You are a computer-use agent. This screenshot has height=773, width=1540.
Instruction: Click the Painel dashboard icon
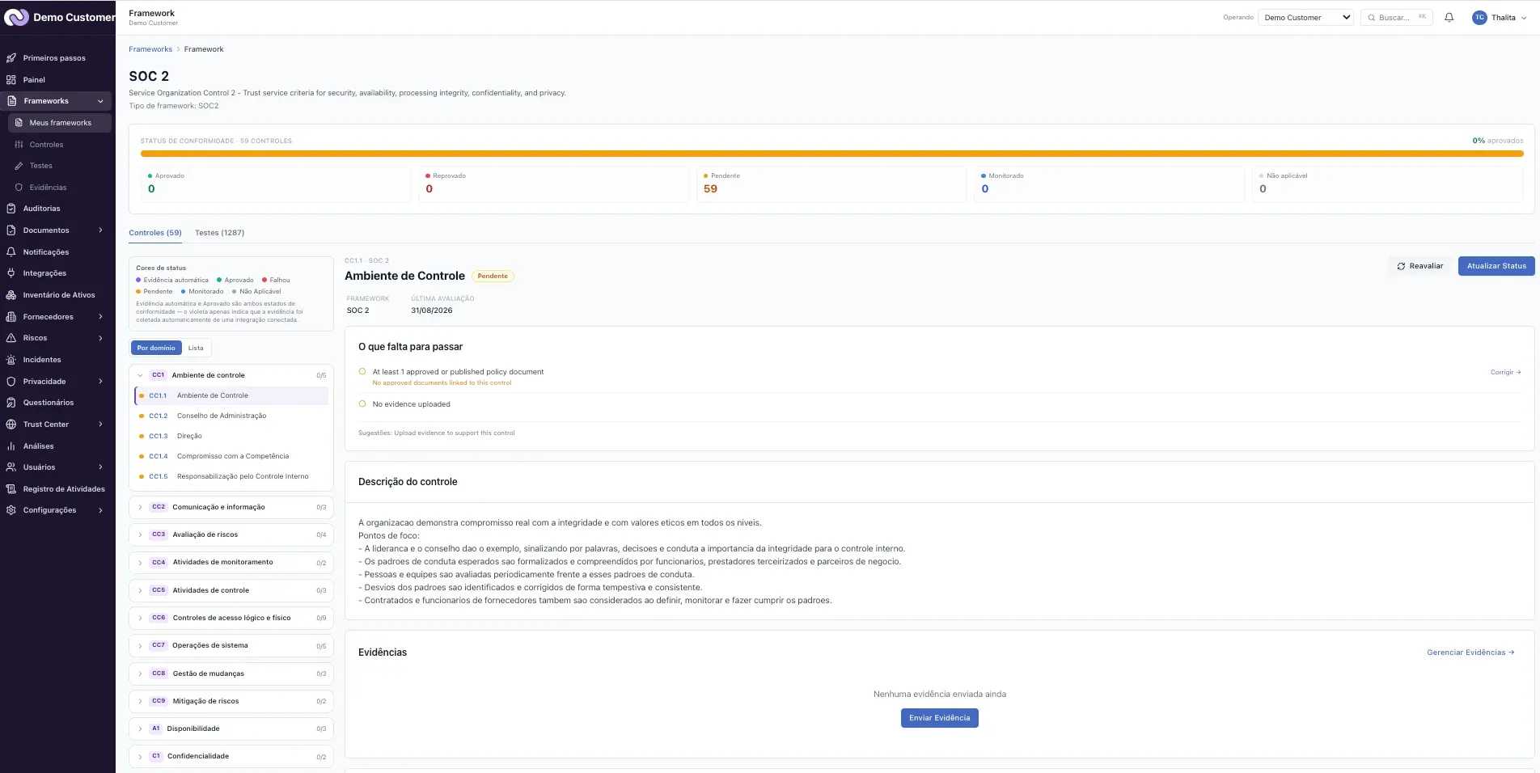click(11, 79)
